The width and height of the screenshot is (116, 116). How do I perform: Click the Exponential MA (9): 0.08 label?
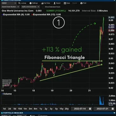pos(17,15)
